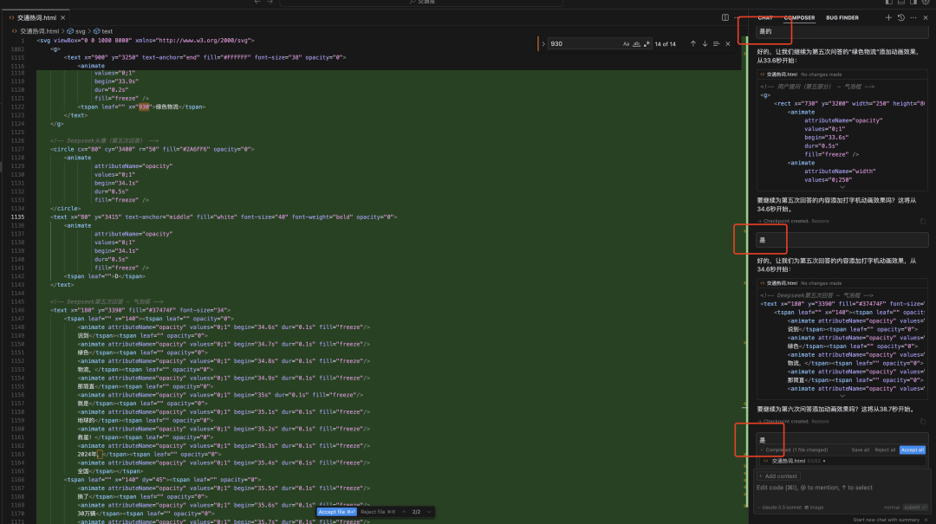Go to previous diff with up chevron
Screen dimensions: 936x524
[x=404, y=512]
